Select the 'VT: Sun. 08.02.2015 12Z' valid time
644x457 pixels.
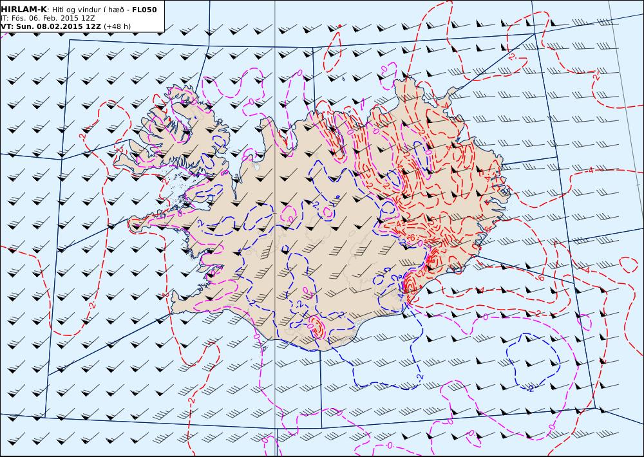(x=51, y=26)
